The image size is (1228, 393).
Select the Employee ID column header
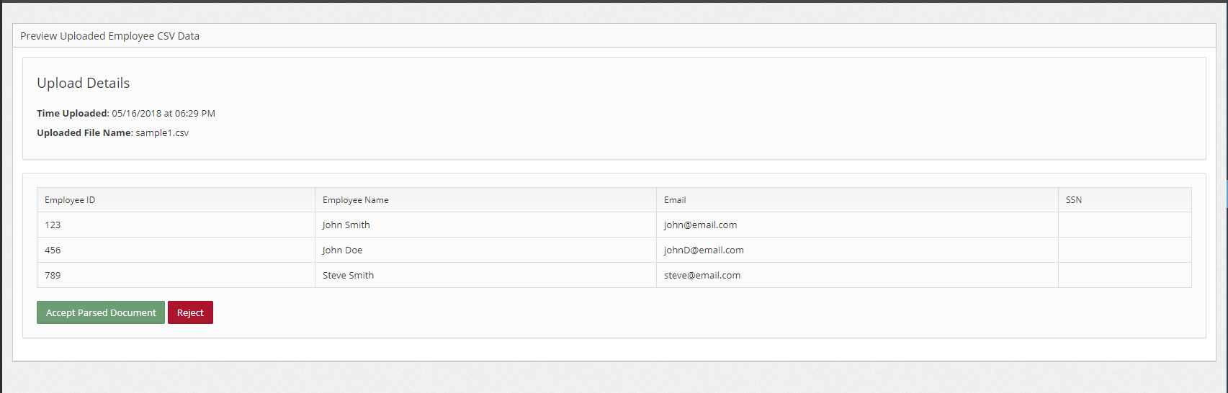(176, 200)
